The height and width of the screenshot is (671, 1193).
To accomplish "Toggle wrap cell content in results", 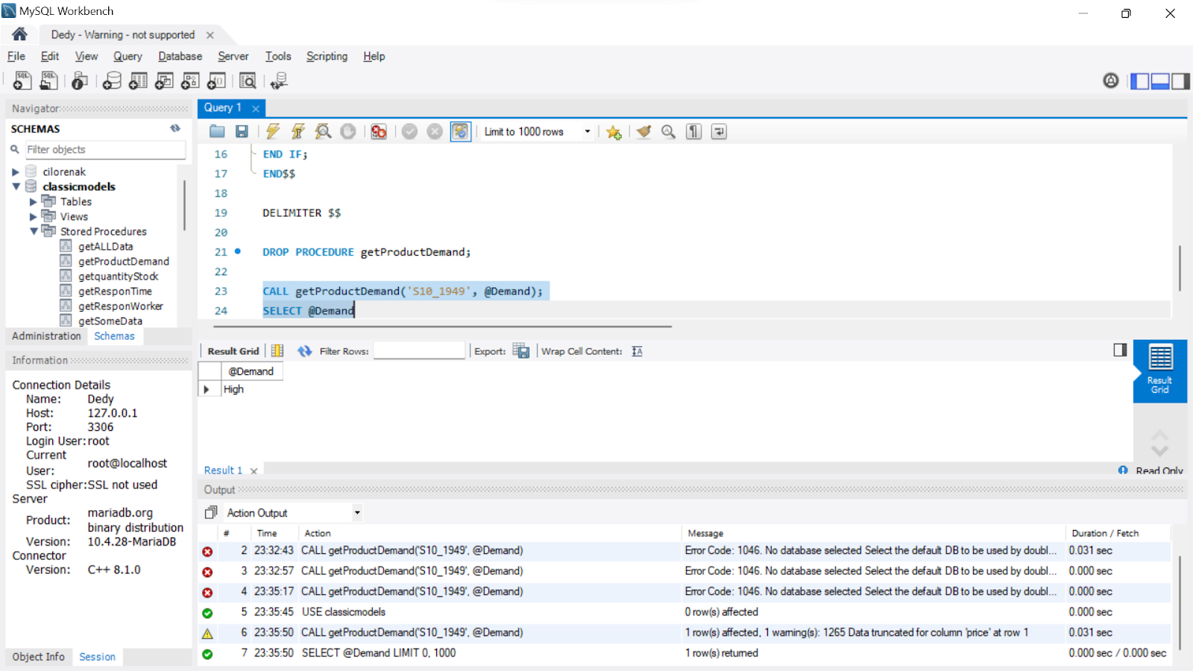I will (637, 351).
